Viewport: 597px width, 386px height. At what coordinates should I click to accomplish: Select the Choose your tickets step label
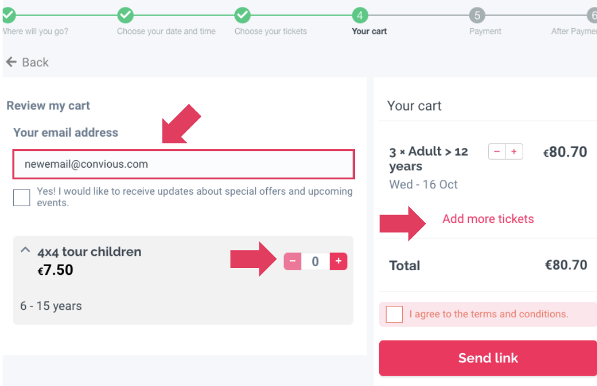(270, 31)
